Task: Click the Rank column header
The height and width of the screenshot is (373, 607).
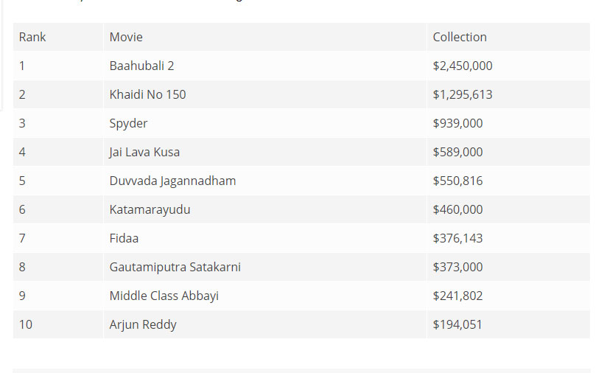Action: pyautogui.click(x=58, y=37)
